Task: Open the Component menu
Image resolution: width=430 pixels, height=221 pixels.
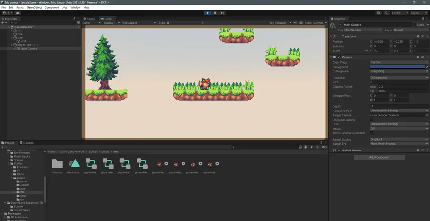Action: pyautogui.click(x=52, y=8)
